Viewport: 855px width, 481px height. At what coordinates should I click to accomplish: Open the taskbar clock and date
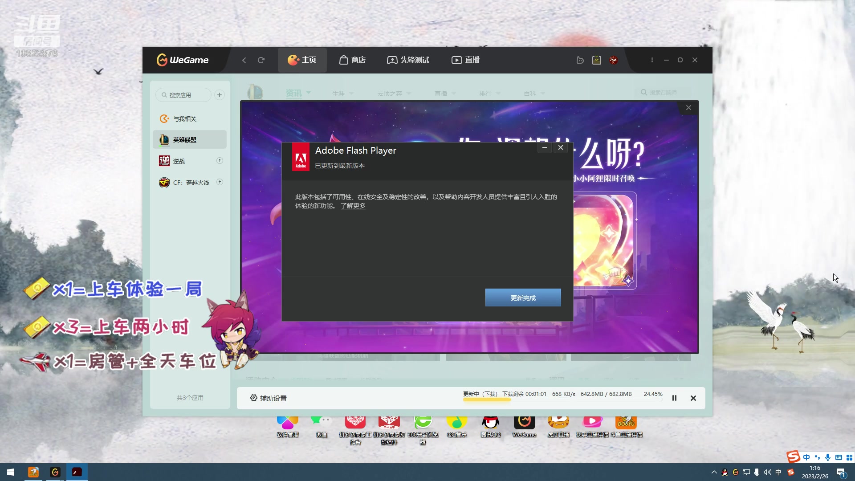815,472
